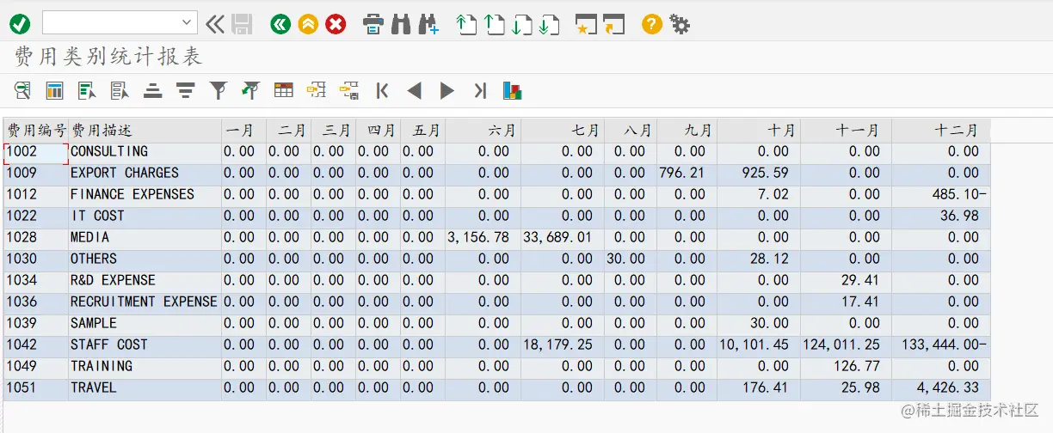The height and width of the screenshot is (433, 1053).
Task: Generate shortcut icon with arrow
Action: pyautogui.click(x=613, y=24)
